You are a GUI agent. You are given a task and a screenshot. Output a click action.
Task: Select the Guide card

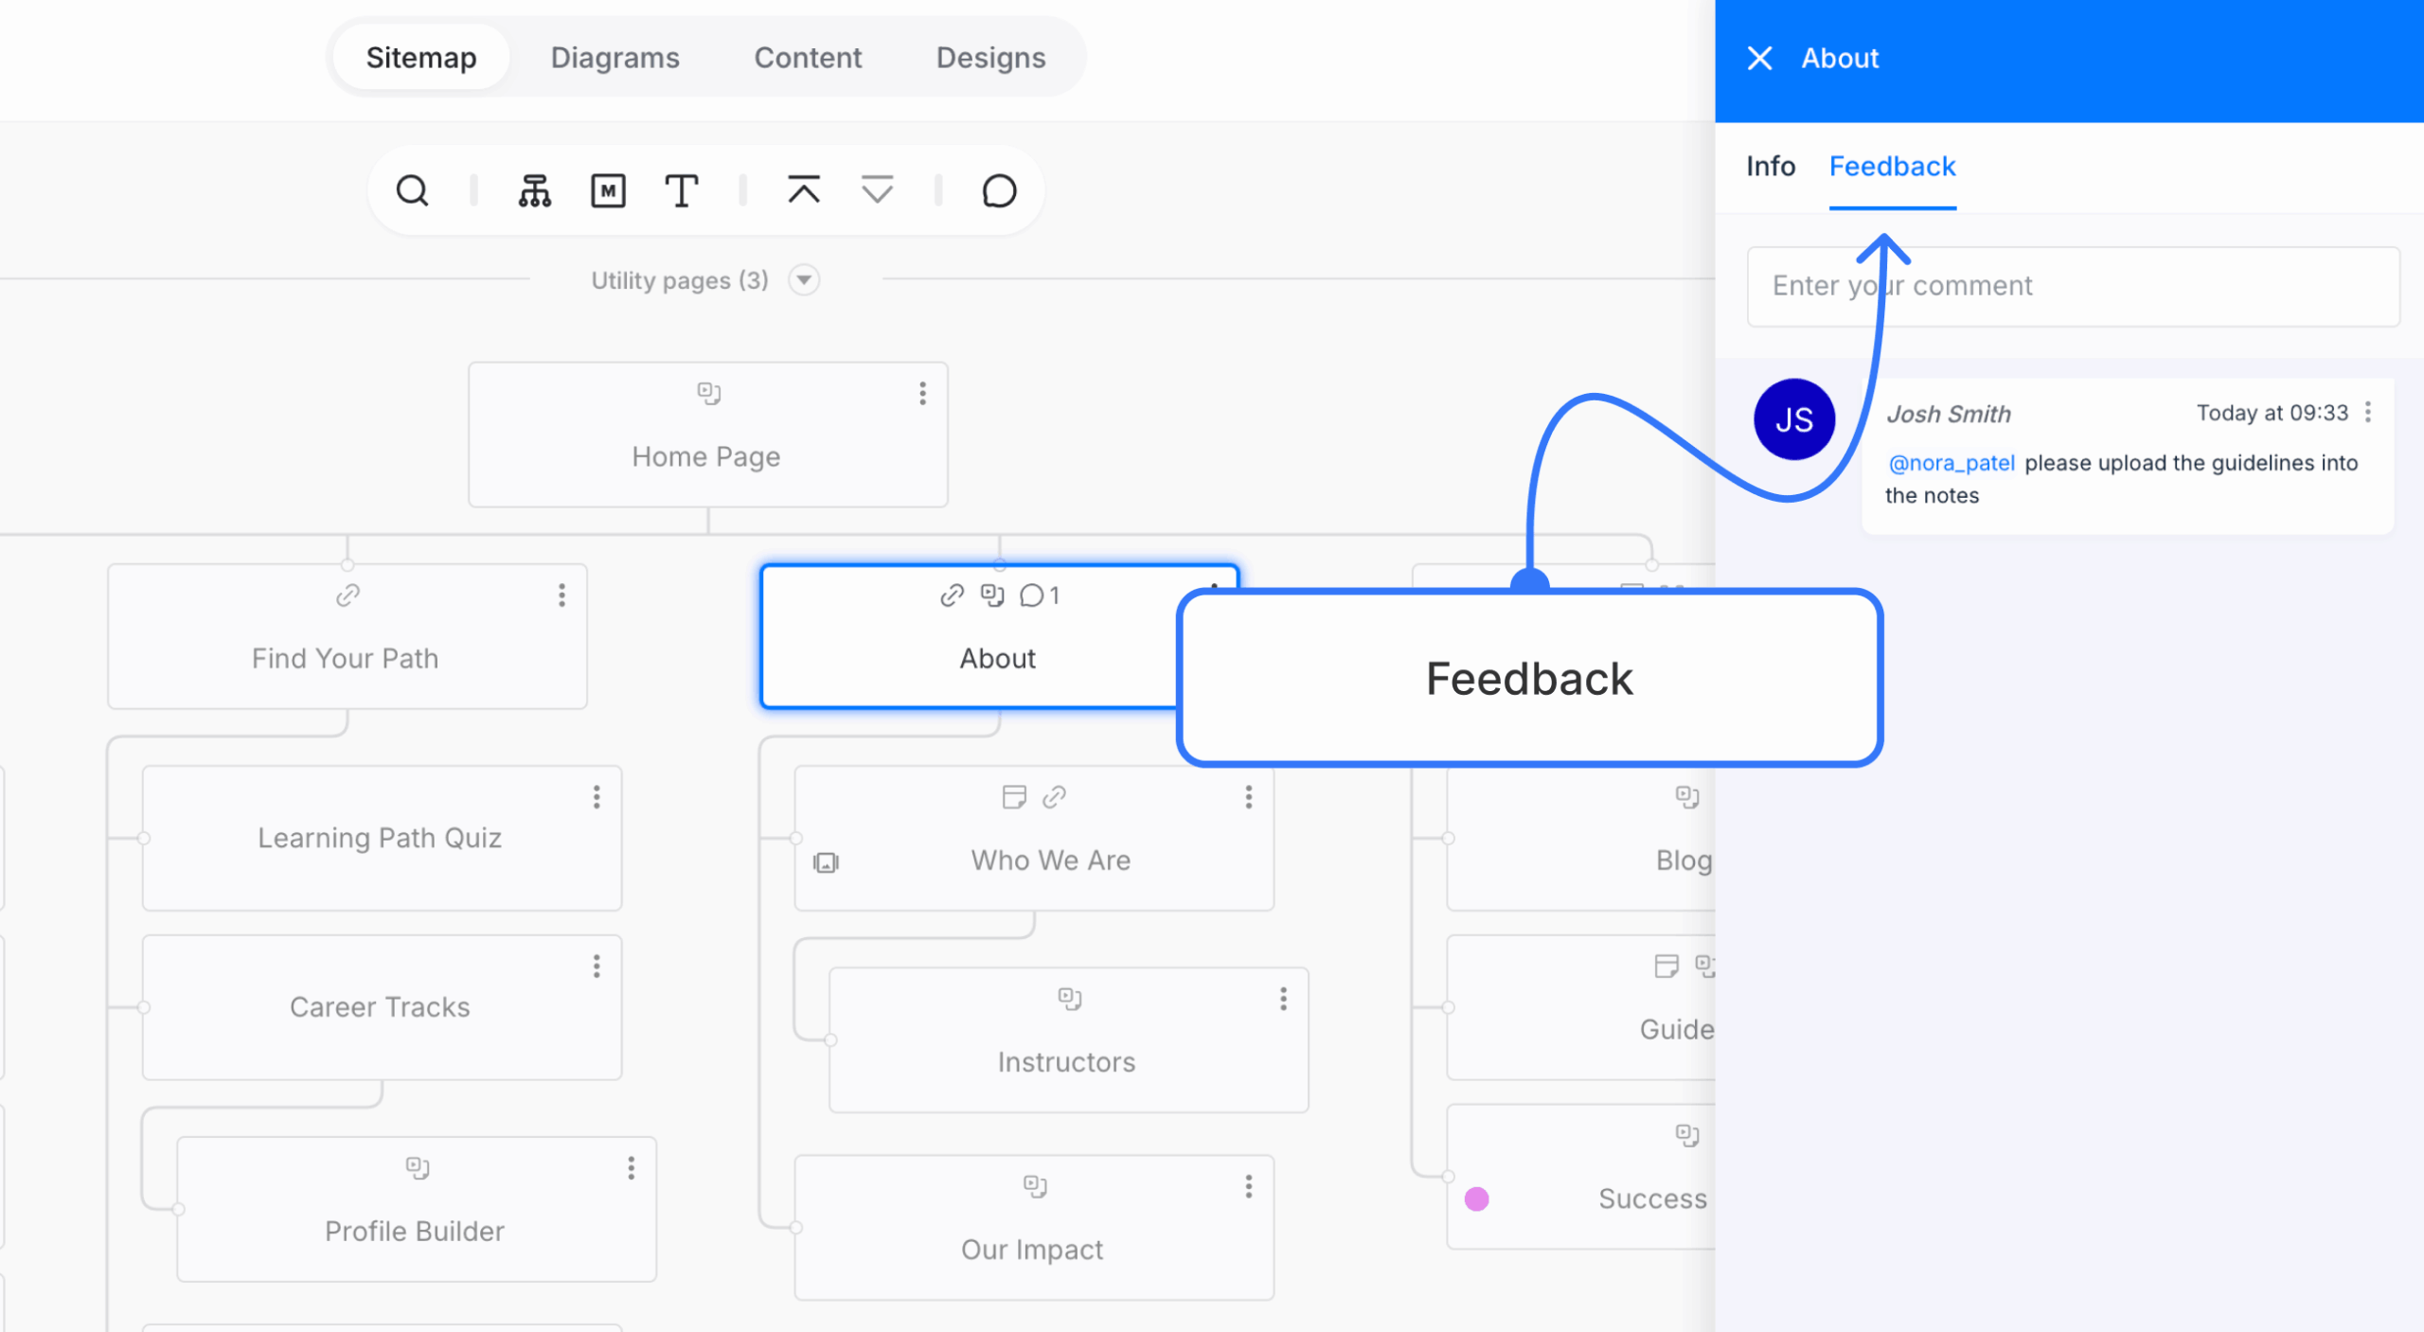click(x=1581, y=1007)
